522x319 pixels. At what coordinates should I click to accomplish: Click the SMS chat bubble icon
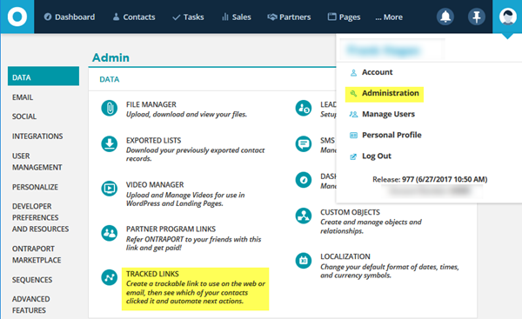(304, 144)
